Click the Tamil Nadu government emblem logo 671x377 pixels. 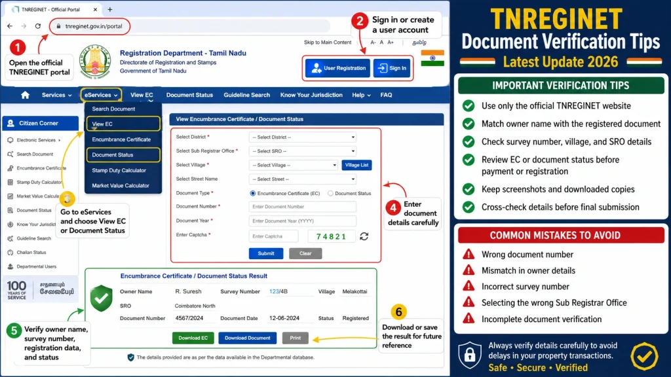(x=95, y=62)
